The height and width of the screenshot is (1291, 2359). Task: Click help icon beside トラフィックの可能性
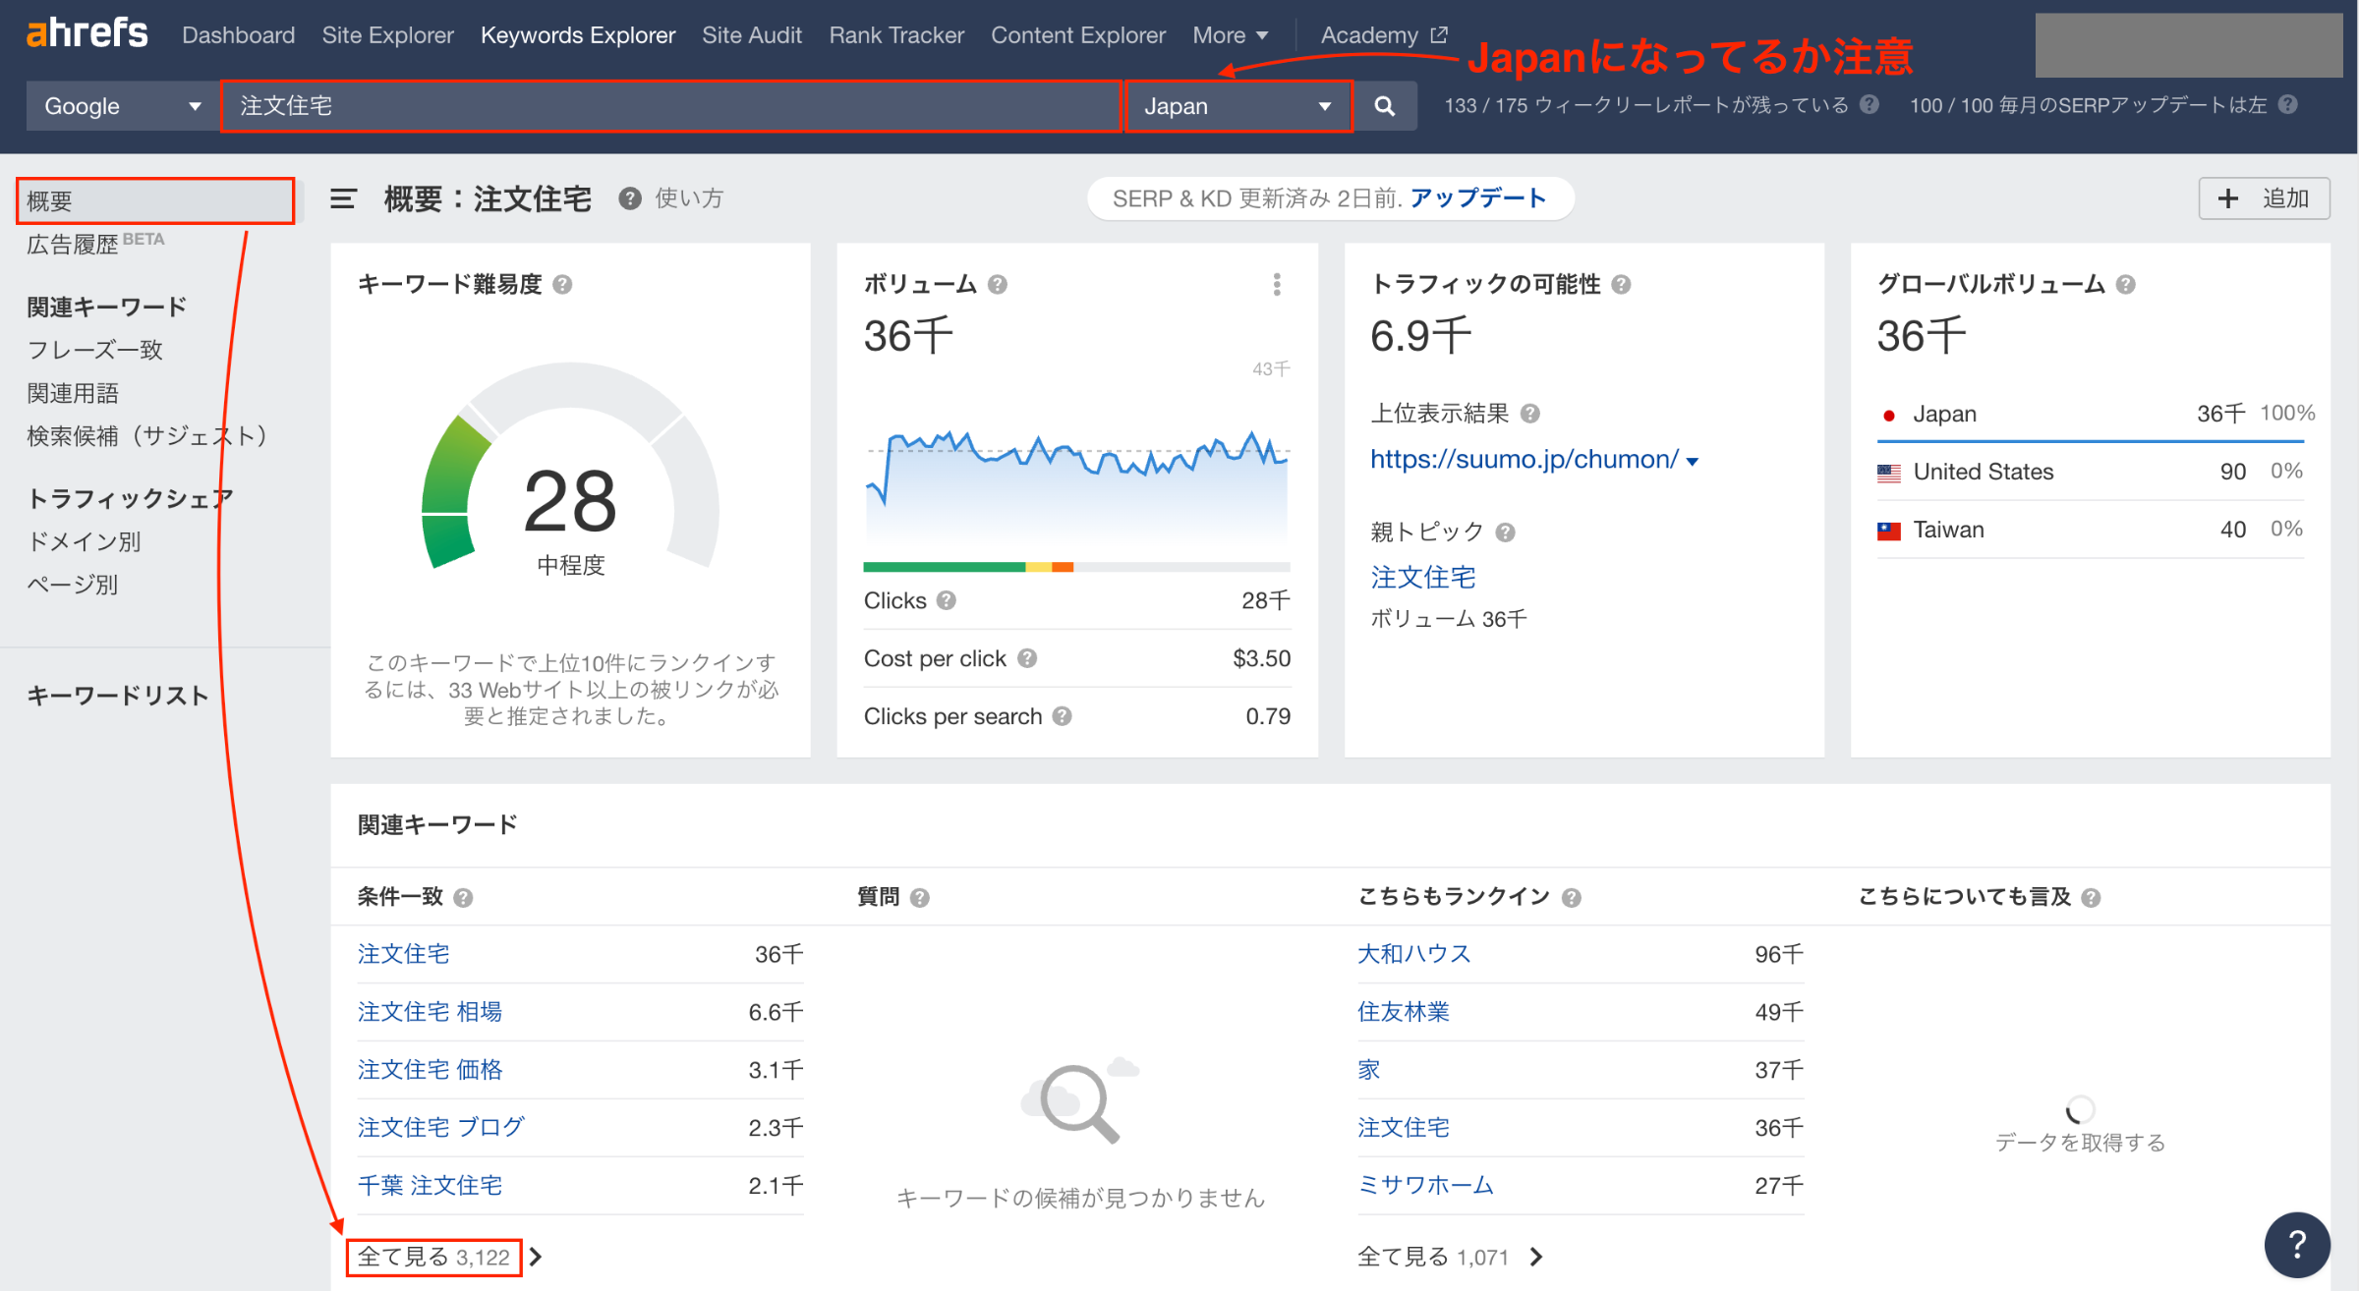coord(1622,285)
